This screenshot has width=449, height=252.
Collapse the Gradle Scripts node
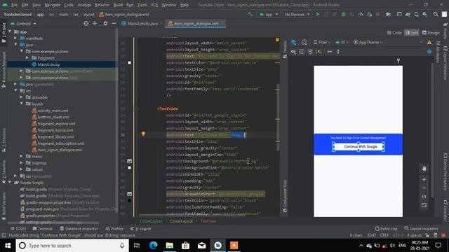pos(10,182)
